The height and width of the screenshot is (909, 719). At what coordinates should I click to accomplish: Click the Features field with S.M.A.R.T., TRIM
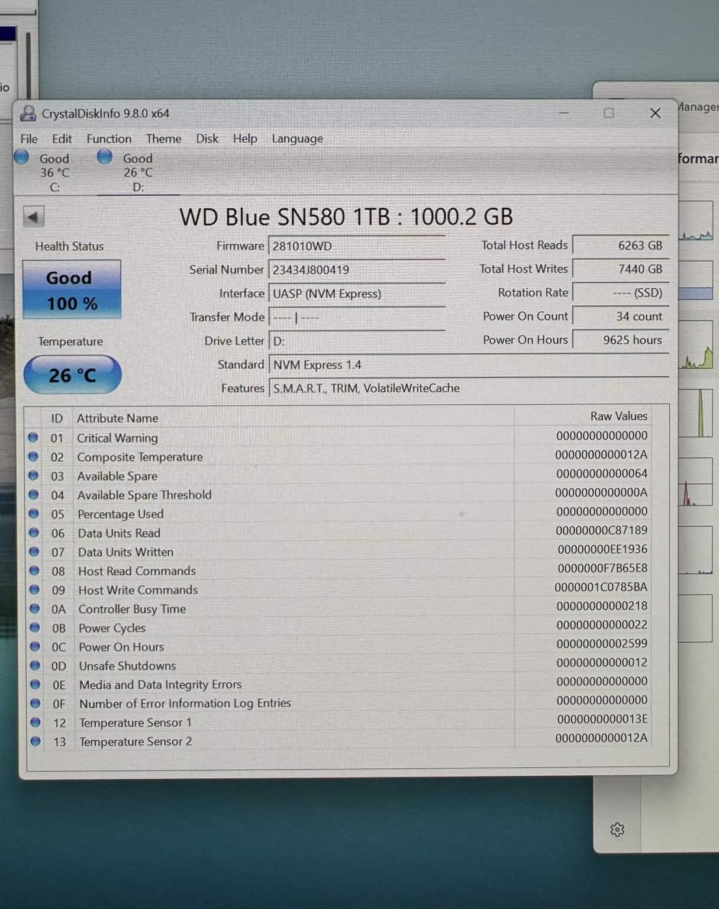[x=469, y=388]
